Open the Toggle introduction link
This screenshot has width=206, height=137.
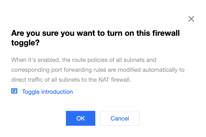pyautogui.click(x=47, y=92)
